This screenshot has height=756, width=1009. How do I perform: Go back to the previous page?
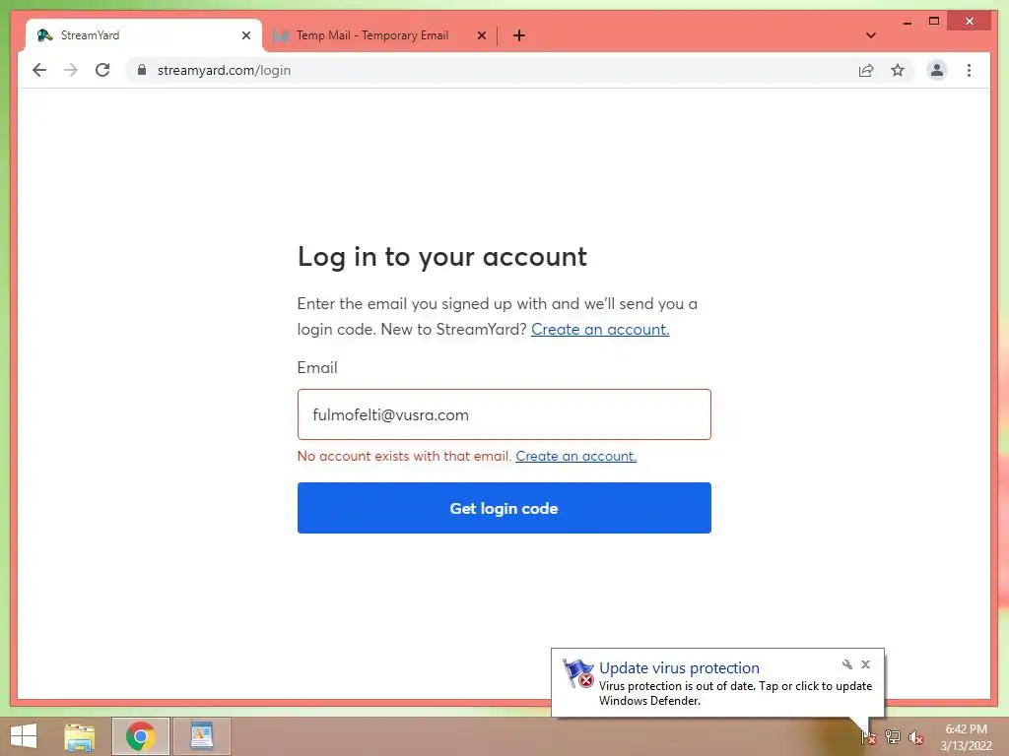pyautogui.click(x=39, y=70)
